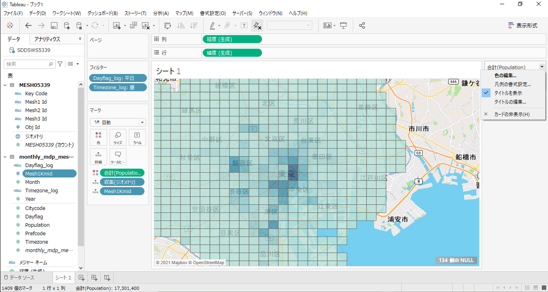This screenshot has width=548, height=292.
Task: Open presentation mode with the monitor icon
Action: (x=343, y=26)
